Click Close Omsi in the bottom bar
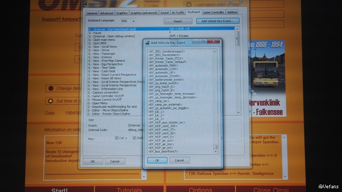The width and height of the screenshot is (342, 192). [x=271, y=190]
